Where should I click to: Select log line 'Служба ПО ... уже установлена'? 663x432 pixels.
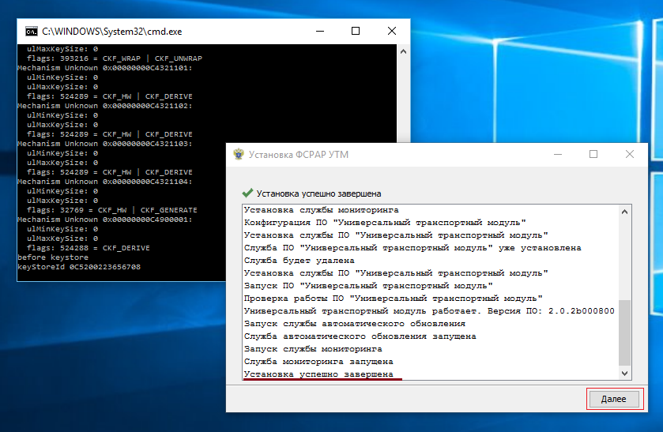[412, 248]
